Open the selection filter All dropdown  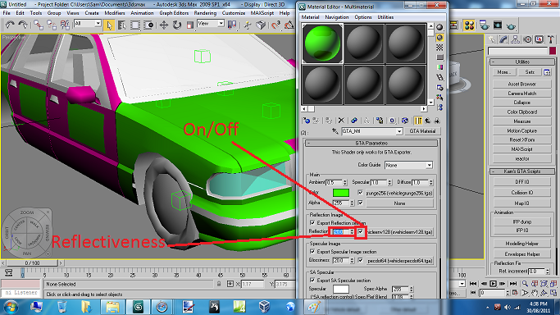click(88, 24)
